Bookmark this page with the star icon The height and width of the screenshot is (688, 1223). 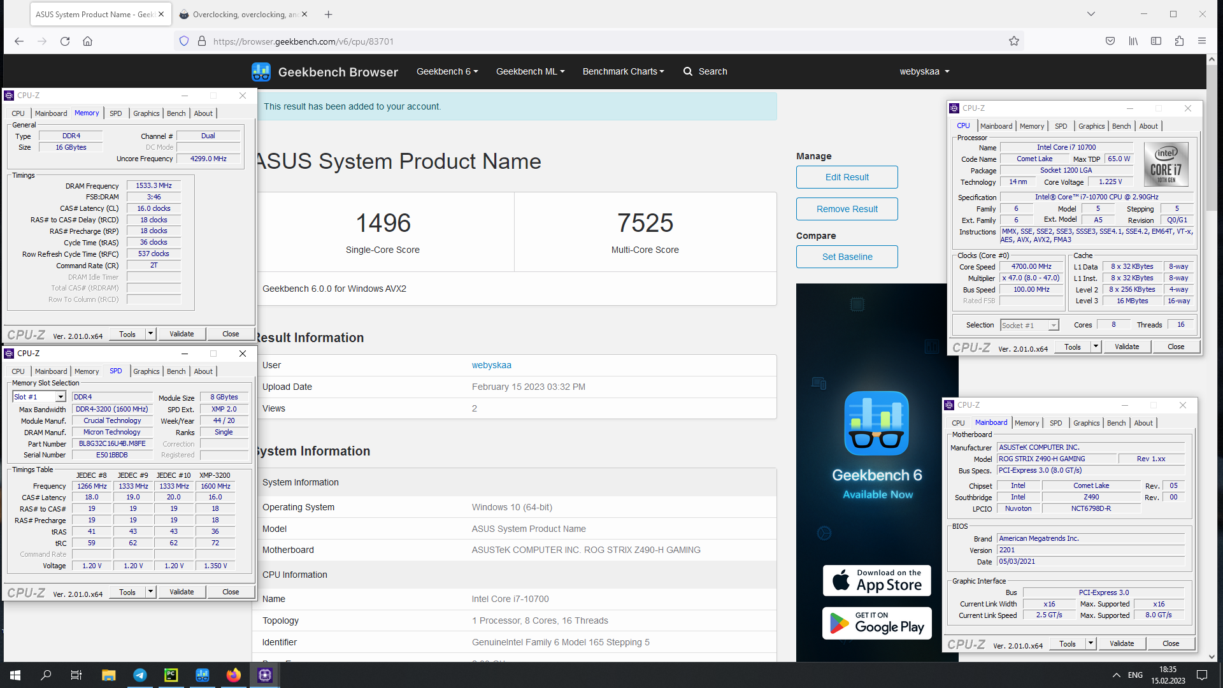1014,41
